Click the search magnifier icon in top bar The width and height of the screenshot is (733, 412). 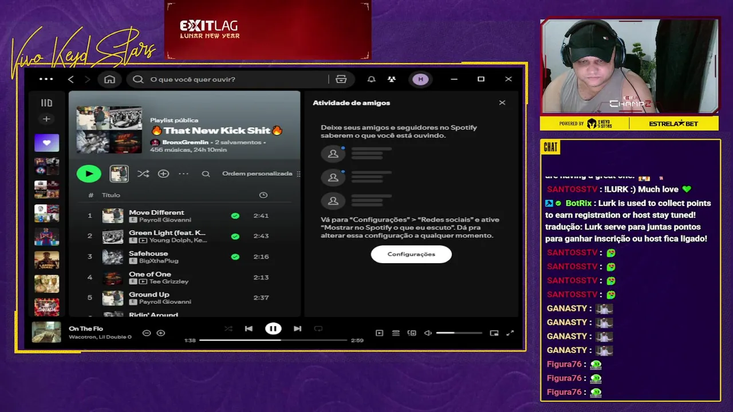[138, 79]
